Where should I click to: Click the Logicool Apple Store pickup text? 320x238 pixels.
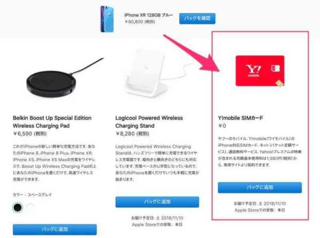coord(157,225)
